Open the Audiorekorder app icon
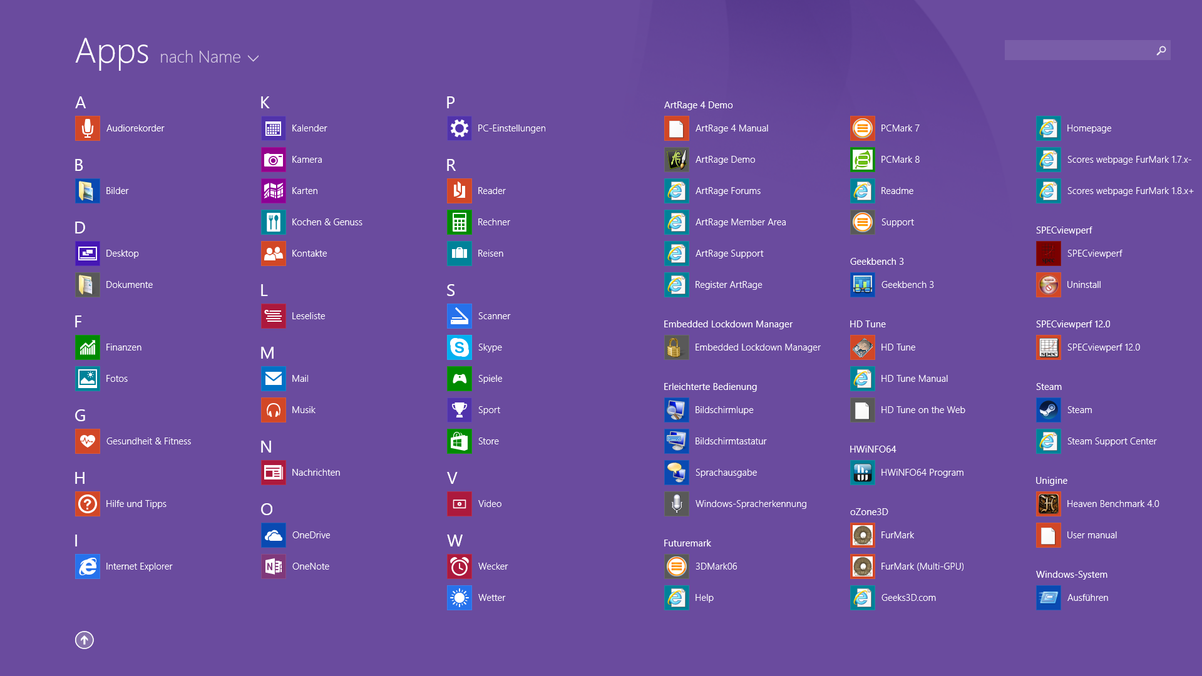Screen dimensions: 1202x676 pos(88,128)
